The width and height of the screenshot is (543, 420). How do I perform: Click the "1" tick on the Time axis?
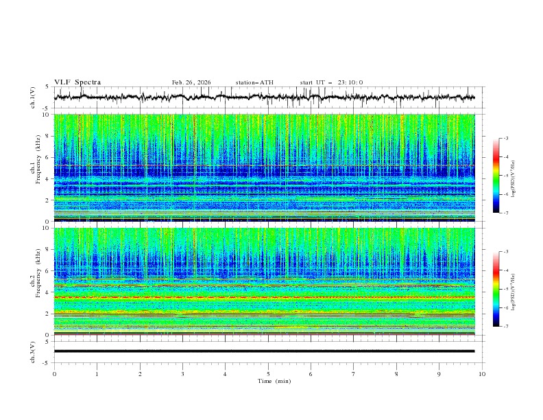tap(97, 374)
